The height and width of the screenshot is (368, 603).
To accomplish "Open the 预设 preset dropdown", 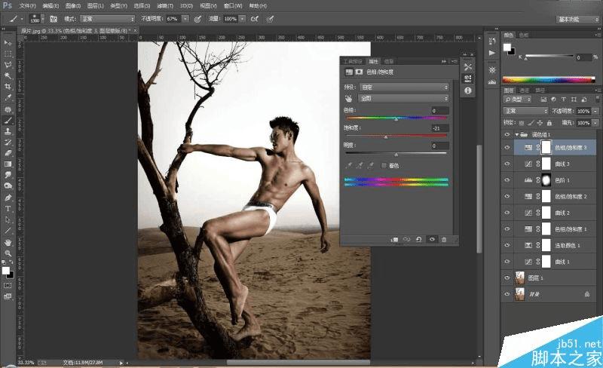I will [403, 87].
